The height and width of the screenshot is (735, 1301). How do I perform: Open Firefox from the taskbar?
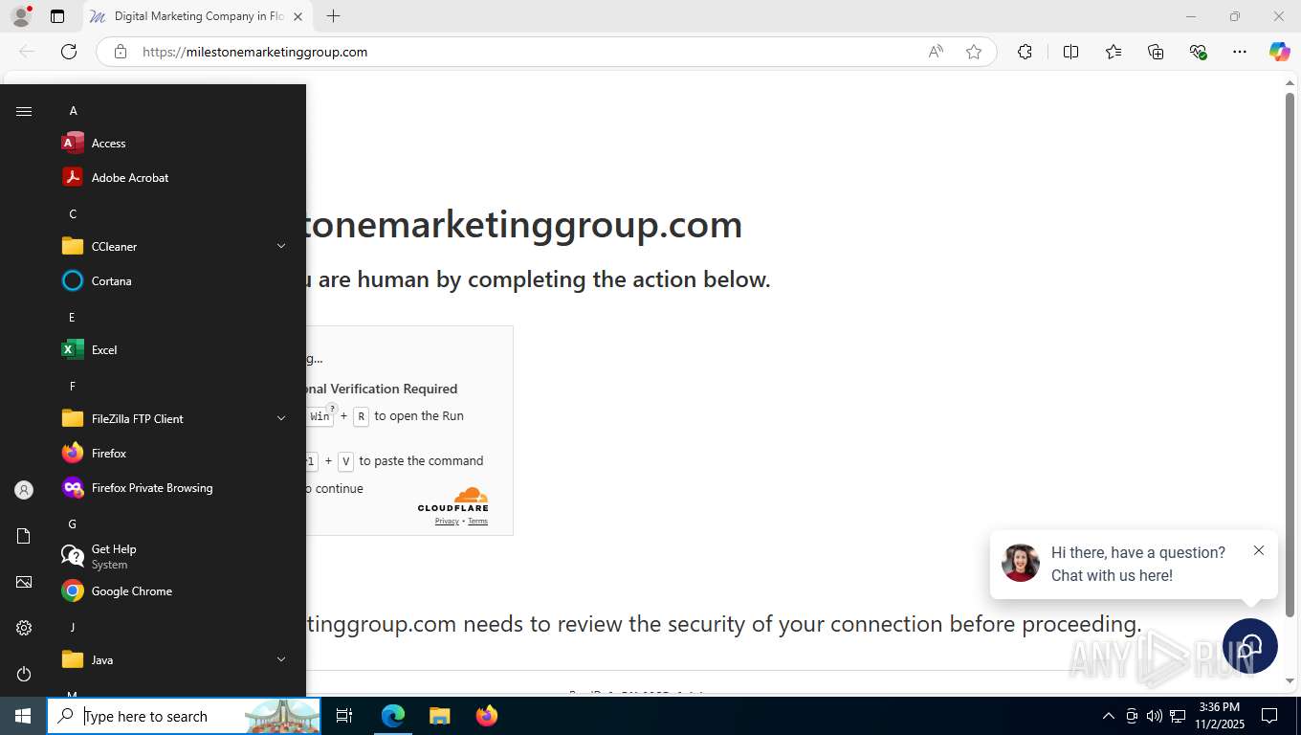coord(487,716)
